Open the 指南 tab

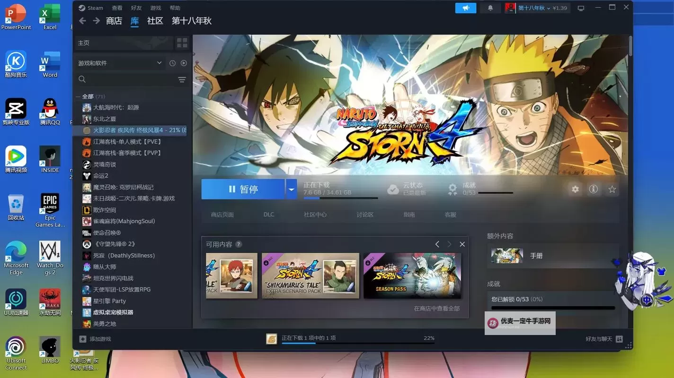[x=409, y=215]
